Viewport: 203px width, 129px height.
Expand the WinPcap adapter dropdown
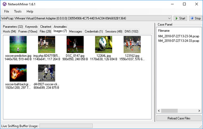pyautogui.click(x=169, y=18)
